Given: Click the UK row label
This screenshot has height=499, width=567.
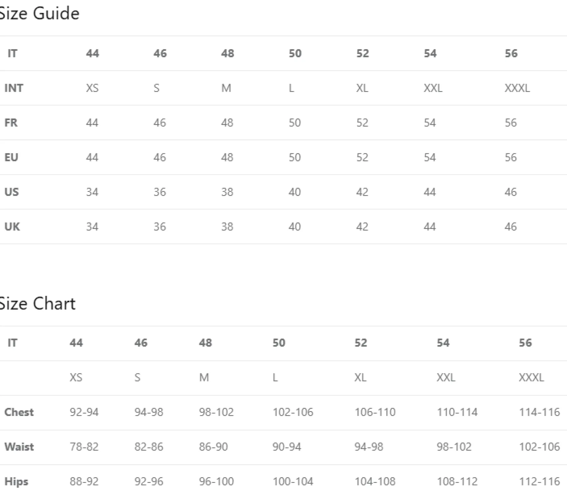Looking at the screenshot, I should tap(12, 227).
